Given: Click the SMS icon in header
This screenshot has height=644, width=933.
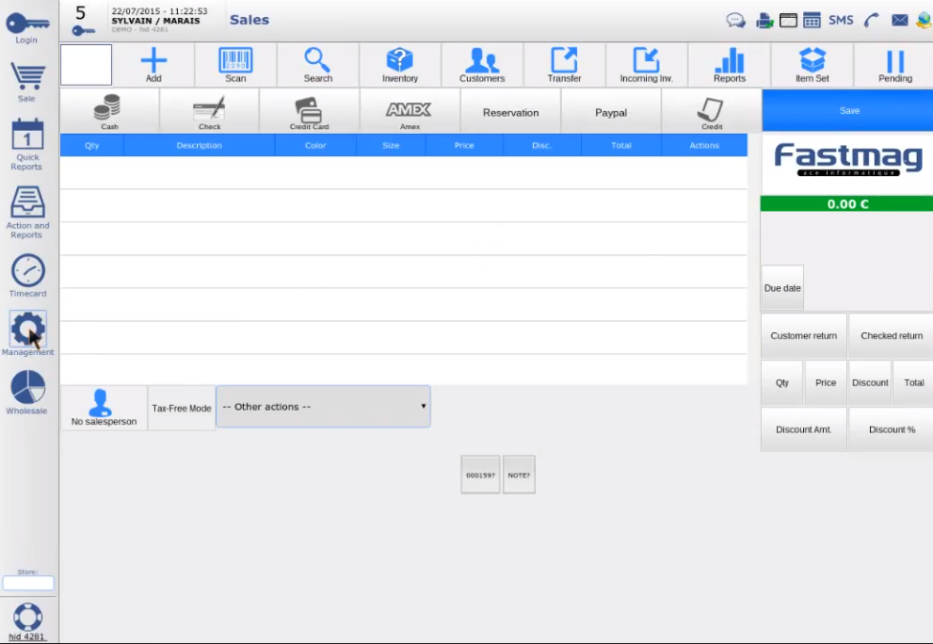Looking at the screenshot, I should tap(841, 20).
